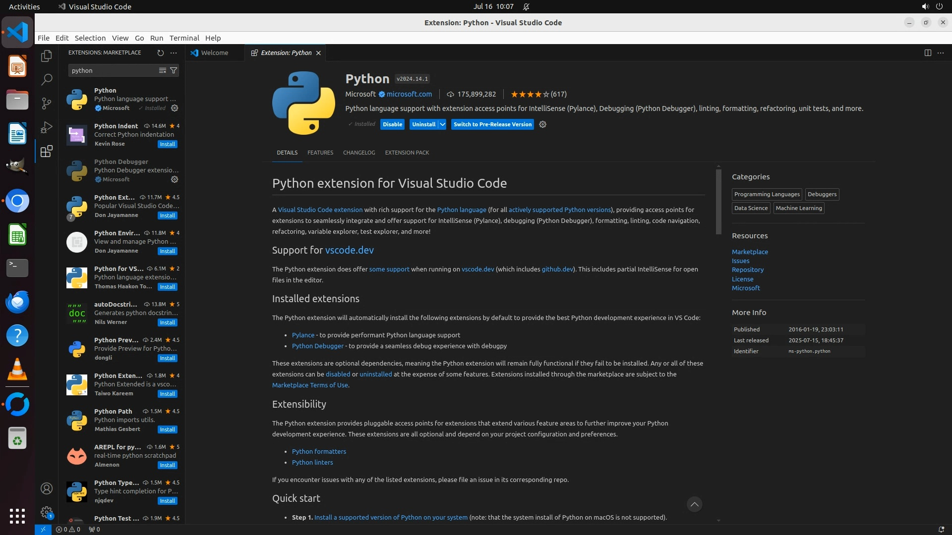Open the extensions filter funnel icon

pyautogui.click(x=174, y=70)
